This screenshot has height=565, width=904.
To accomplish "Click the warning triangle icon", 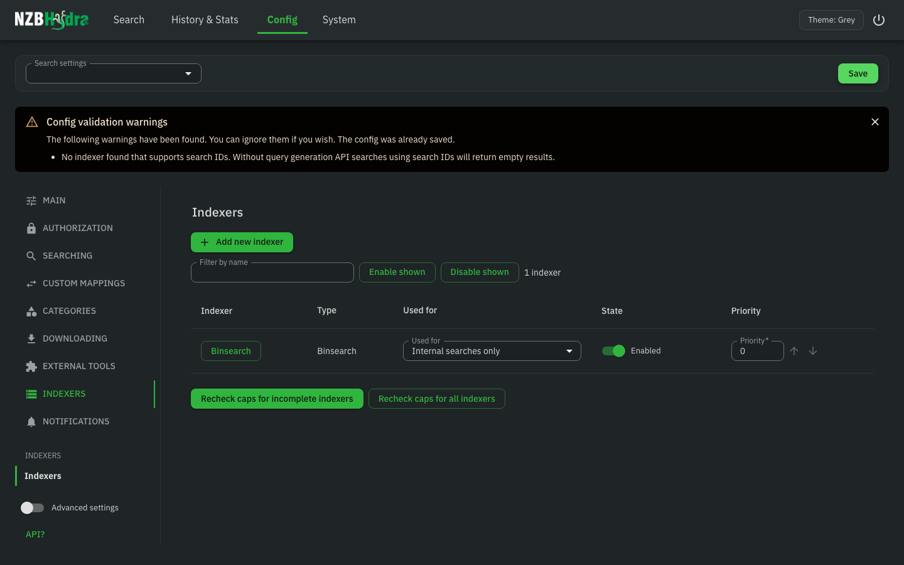I will point(32,122).
